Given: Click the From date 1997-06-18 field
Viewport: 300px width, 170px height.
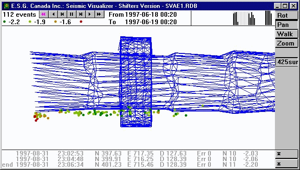Looking at the screenshot, I should point(151,14).
